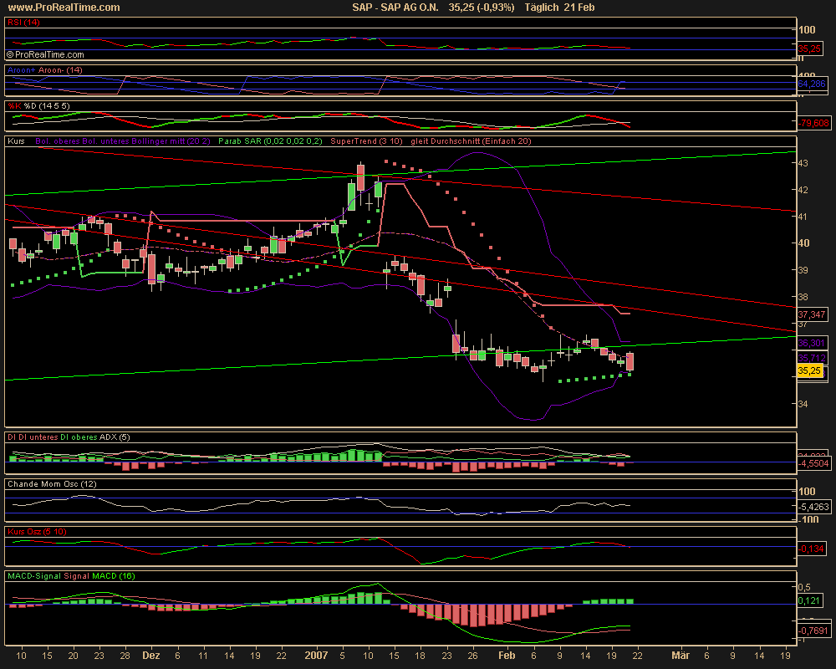
Task: Click the 36,301 price tag on price axis
Action: 811,343
